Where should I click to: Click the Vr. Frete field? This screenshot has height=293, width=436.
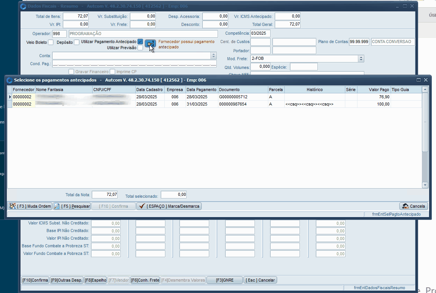(143, 24)
